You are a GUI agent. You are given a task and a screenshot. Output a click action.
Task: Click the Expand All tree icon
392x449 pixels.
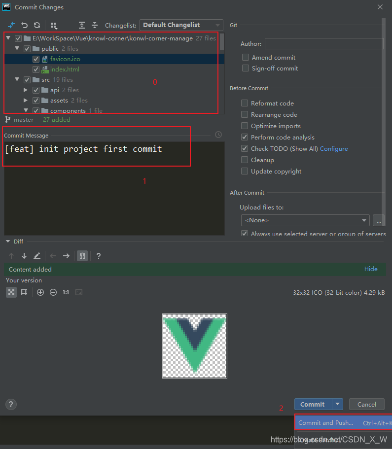[82, 25]
